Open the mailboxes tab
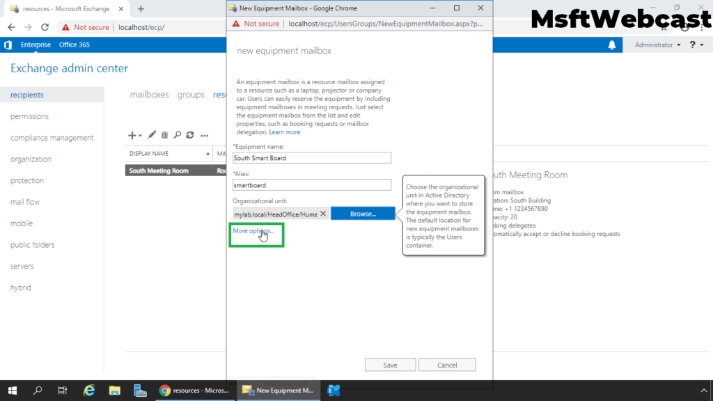This screenshot has height=401, width=713. click(x=149, y=95)
